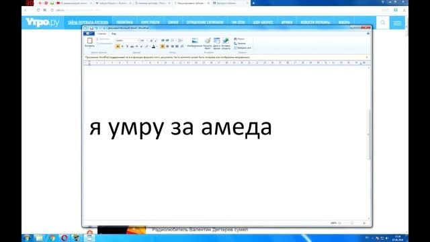Align the text to the right
Viewport: 430px width, 242px height.
click(173, 46)
